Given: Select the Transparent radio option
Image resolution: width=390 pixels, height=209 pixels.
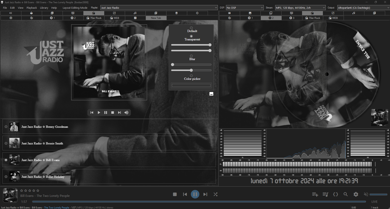Looking at the screenshot, I should (x=191, y=36).
